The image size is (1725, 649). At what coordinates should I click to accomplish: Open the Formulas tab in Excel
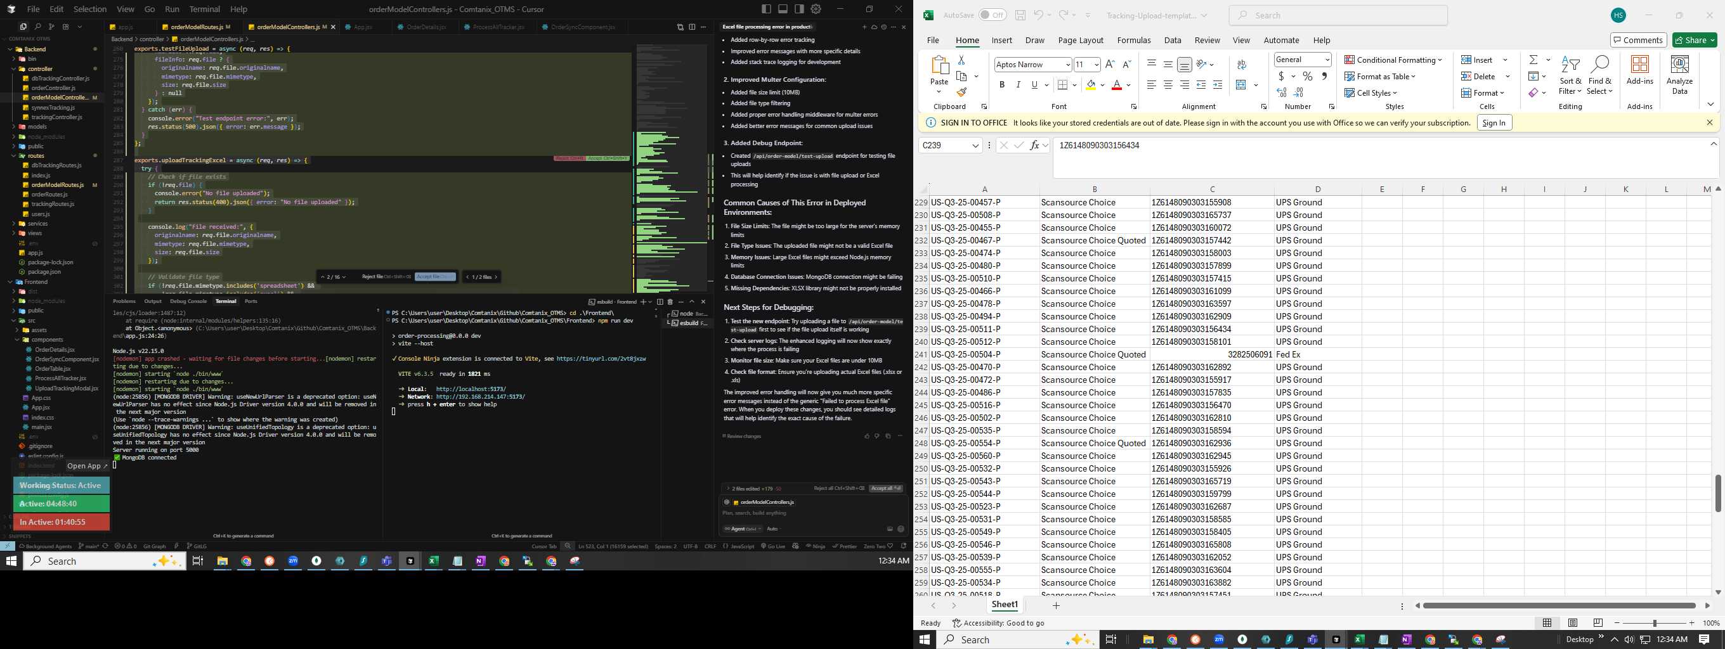coord(1134,40)
